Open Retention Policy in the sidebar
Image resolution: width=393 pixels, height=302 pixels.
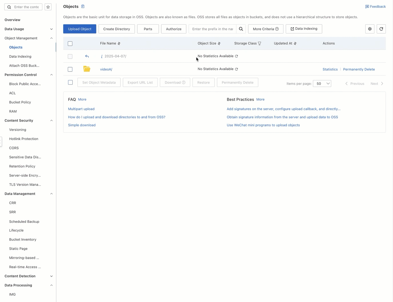coord(22,166)
